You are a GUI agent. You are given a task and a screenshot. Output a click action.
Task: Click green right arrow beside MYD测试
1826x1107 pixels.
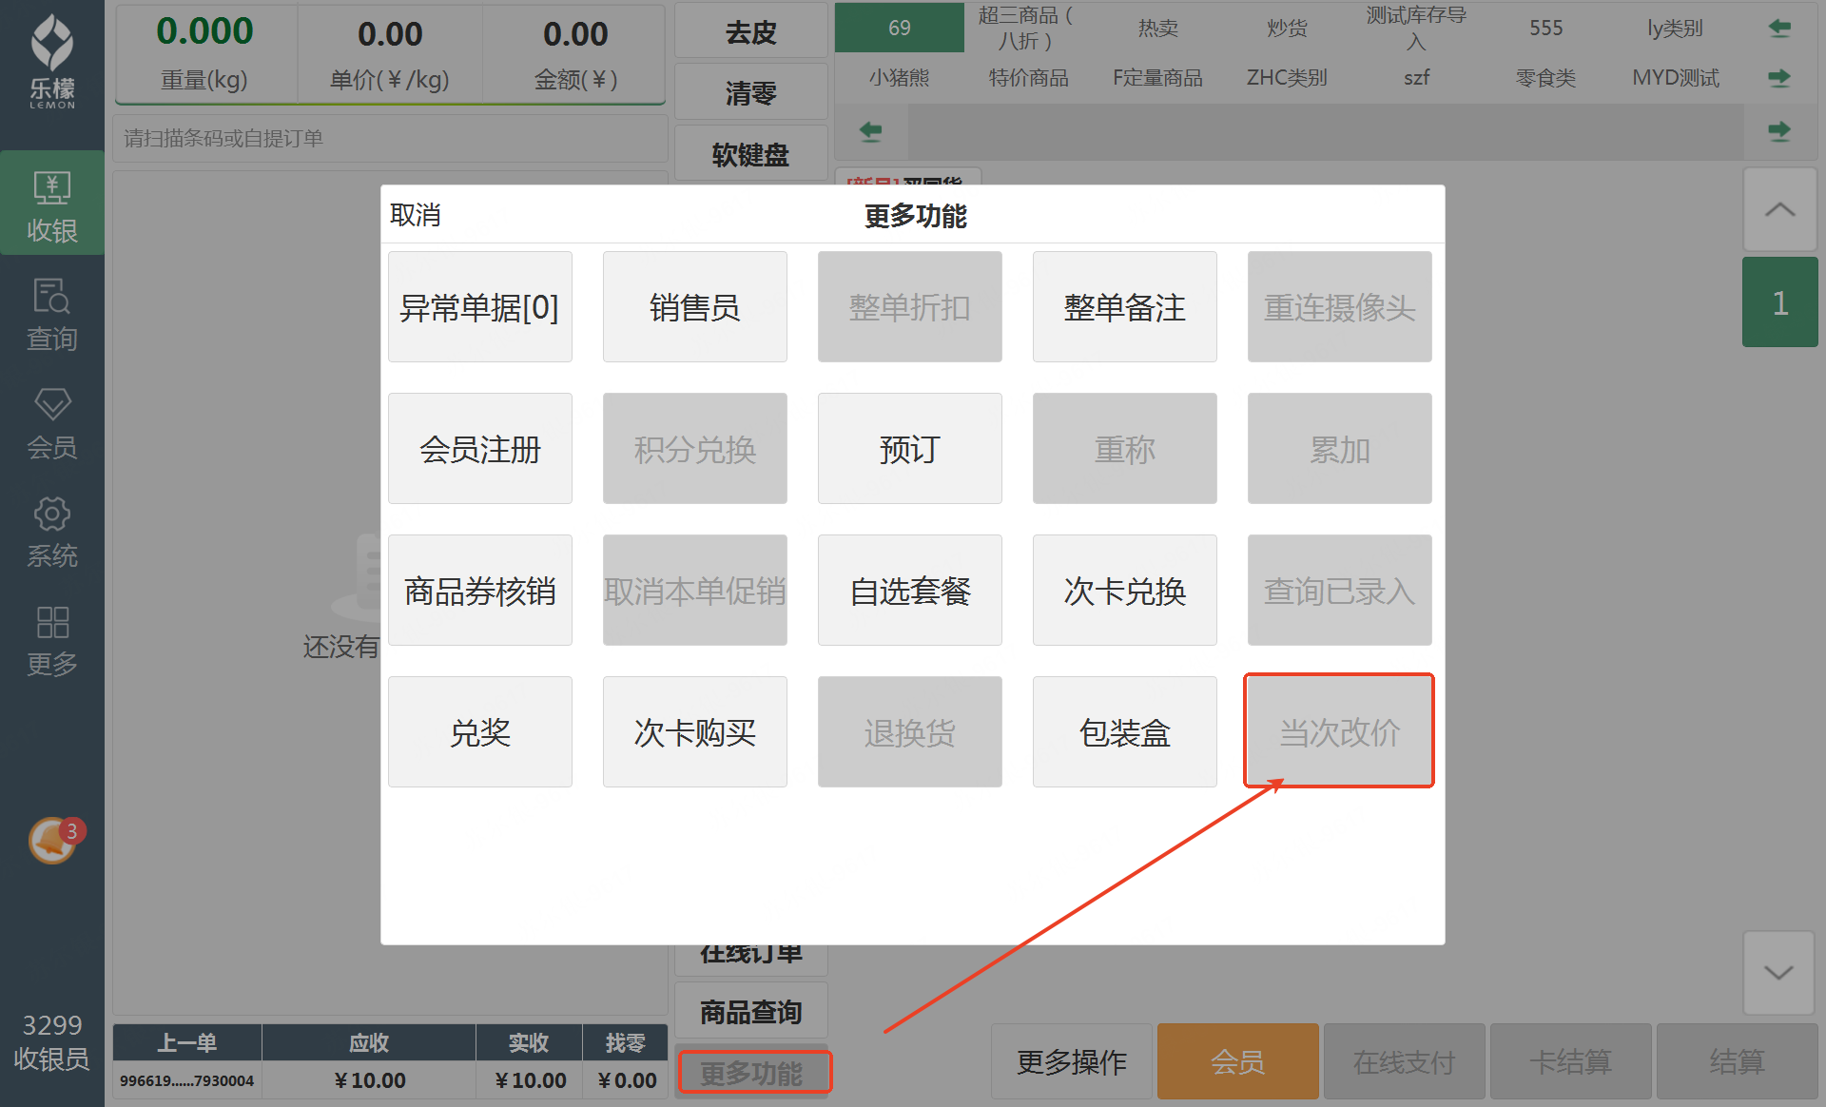(x=1779, y=77)
